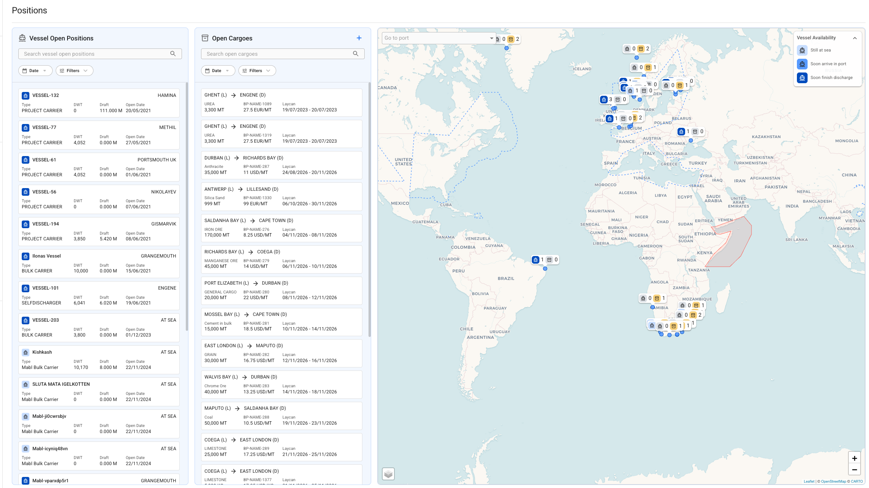Click the Search open cargoes field
This screenshot has height=488, width=869.
pyautogui.click(x=283, y=54)
